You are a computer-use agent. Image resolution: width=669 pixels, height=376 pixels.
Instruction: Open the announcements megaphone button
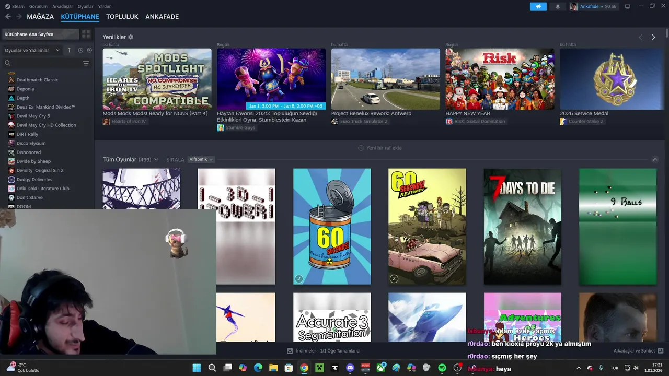(x=538, y=6)
